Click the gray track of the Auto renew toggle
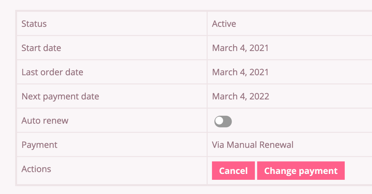 [228, 122]
